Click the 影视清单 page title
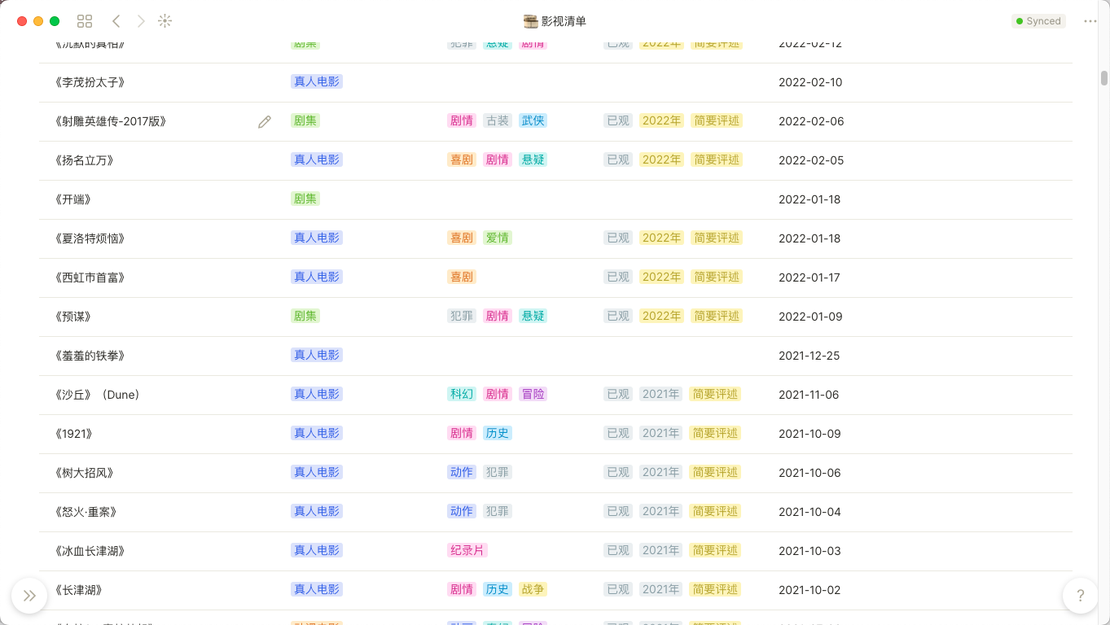 point(564,21)
